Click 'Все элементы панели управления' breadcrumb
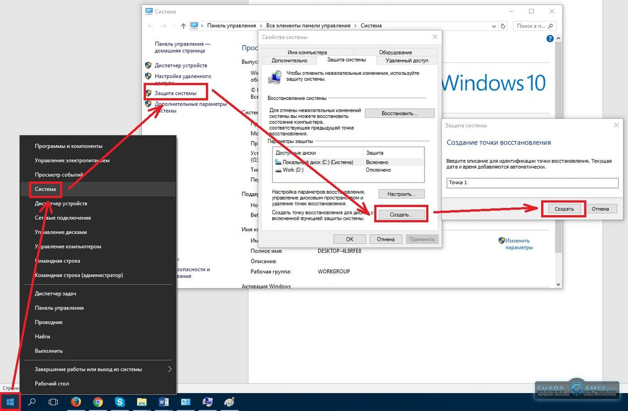Screen dimensions: 628x411 (308, 26)
